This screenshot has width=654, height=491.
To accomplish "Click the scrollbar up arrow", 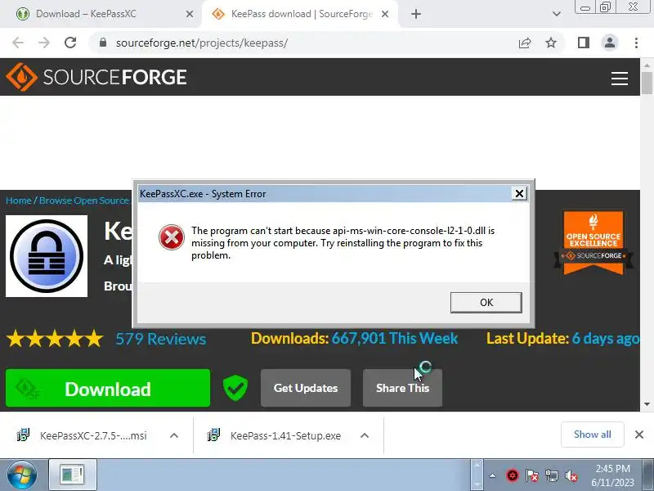I will point(647,65).
